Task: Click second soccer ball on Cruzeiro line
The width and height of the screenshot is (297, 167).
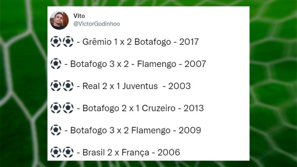Action: click(68, 108)
